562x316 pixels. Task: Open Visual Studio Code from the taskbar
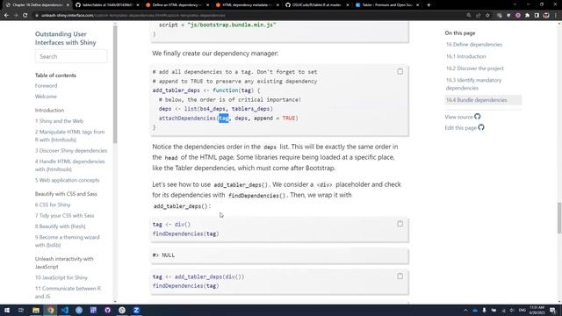coord(64,310)
